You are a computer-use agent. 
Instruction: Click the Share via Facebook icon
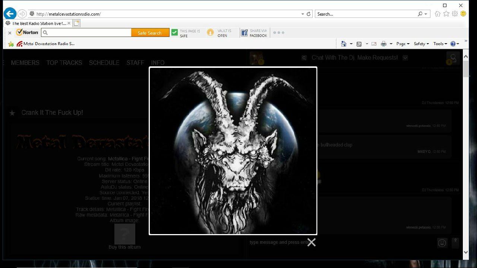point(244,33)
